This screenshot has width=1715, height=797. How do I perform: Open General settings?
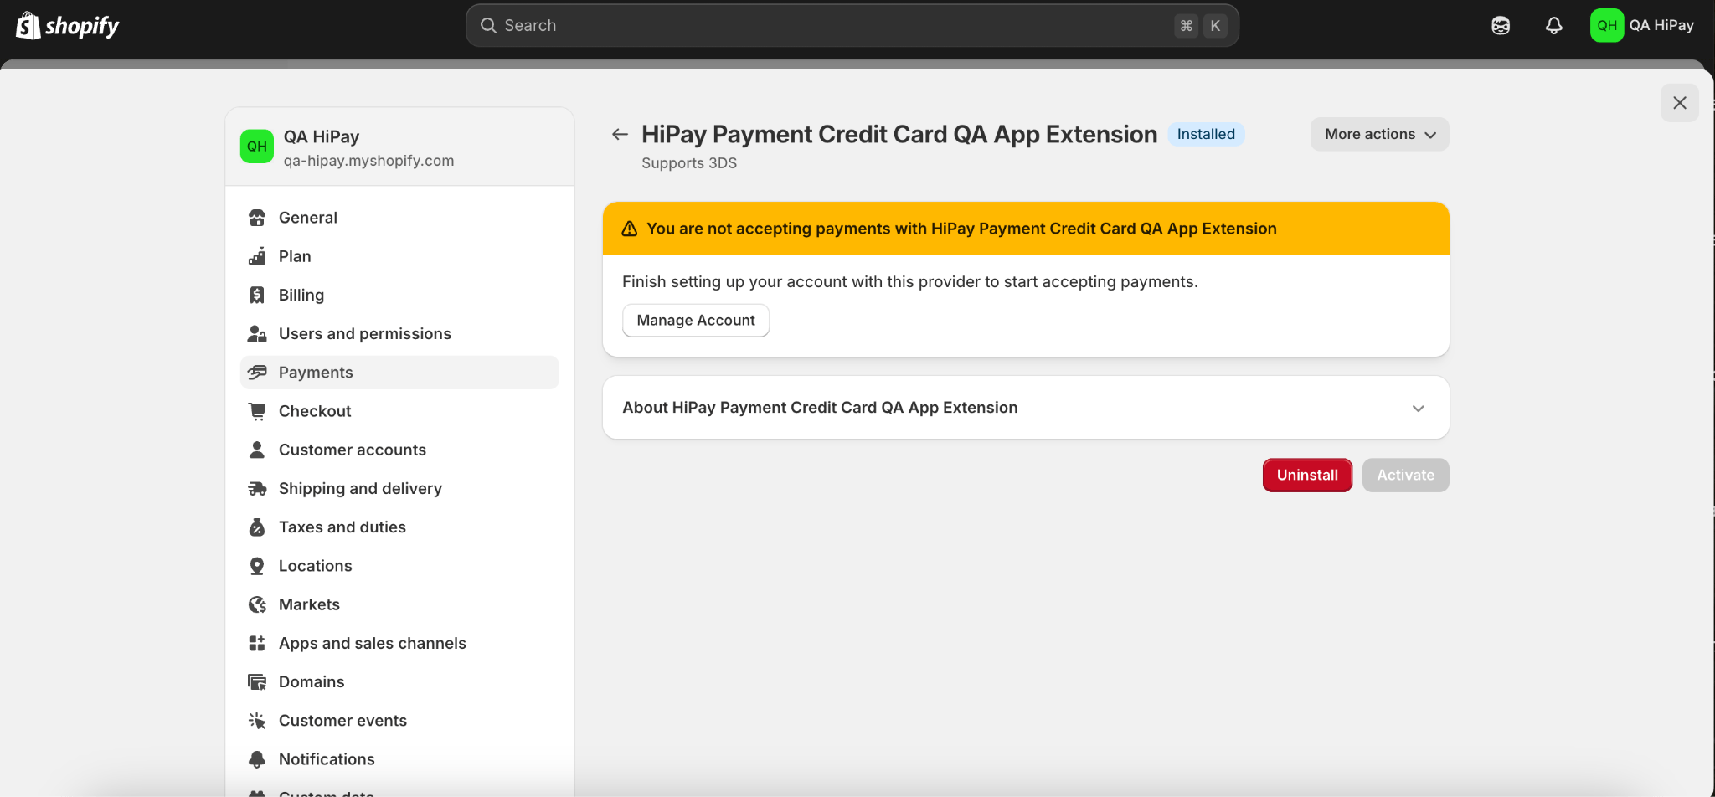[399, 218]
